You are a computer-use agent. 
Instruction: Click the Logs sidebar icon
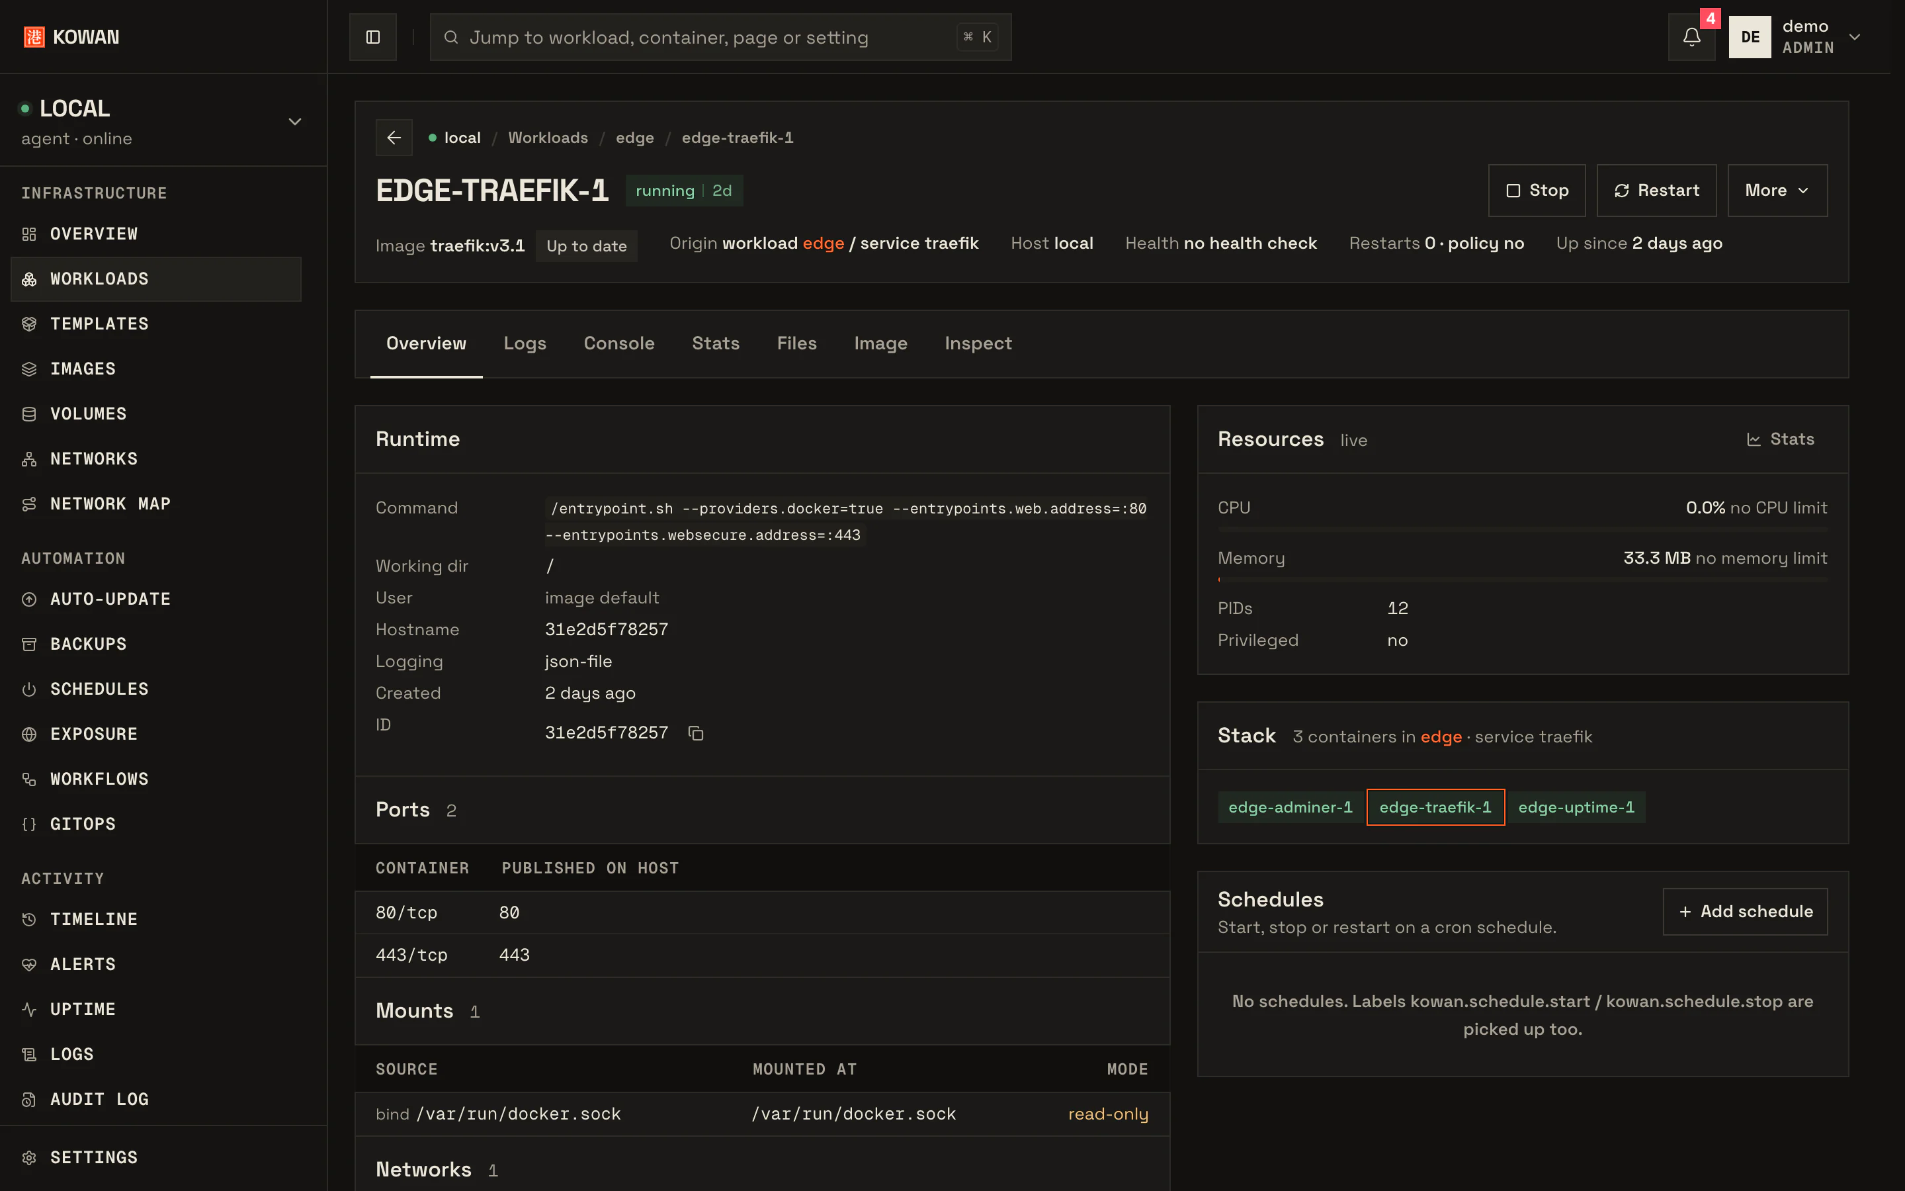coord(29,1053)
